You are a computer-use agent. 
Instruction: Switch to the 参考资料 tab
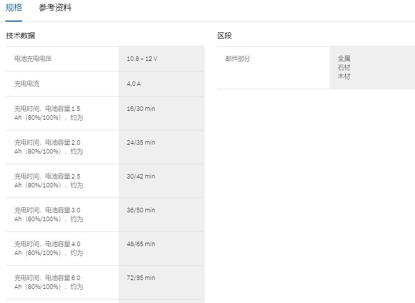(55, 8)
